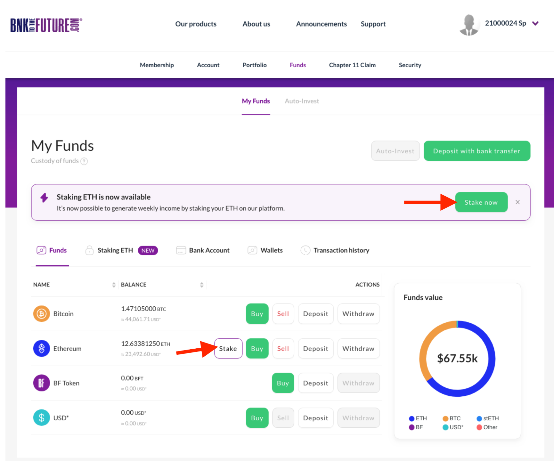Deposit Bitcoin
This screenshot has width=554, height=461.
pyautogui.click(x=316, y=314)
